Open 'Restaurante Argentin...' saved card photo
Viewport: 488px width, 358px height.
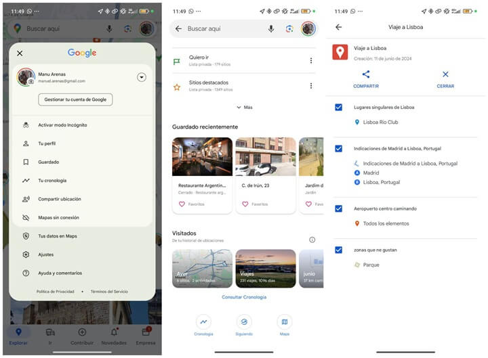click(x=202, y=156)
